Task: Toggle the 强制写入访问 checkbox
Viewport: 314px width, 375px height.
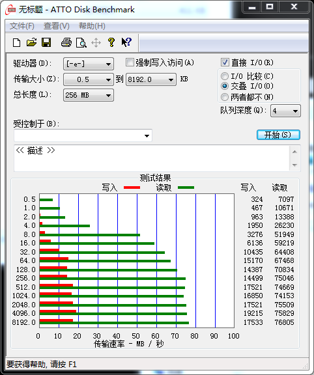Action: tap(130, 62)
